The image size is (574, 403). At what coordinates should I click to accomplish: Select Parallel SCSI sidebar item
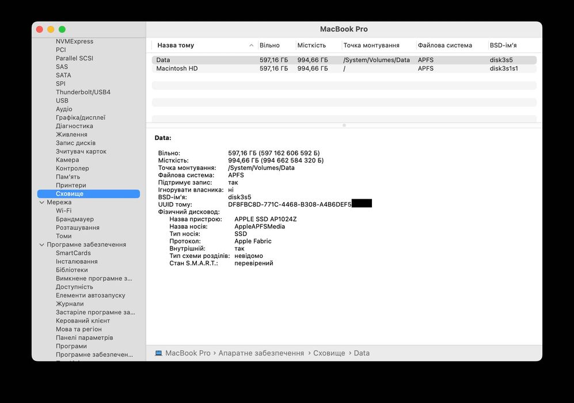pyautogui.click(x=74, y=58)
